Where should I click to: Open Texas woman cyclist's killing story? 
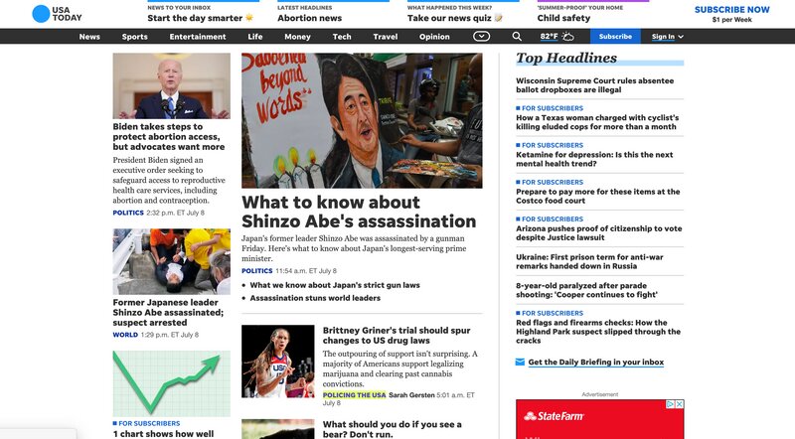click(x=597, y=122)
